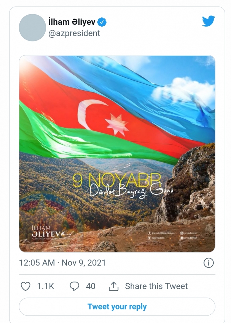The image size is (231, 323).
Task: Click the 9 NOYABR text in the image
Action: [117, 180]
